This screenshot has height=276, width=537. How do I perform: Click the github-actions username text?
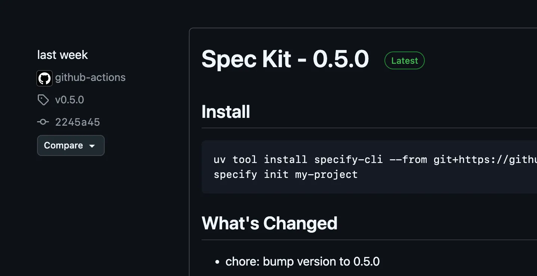pyautogui.click(x=90, y=78)
